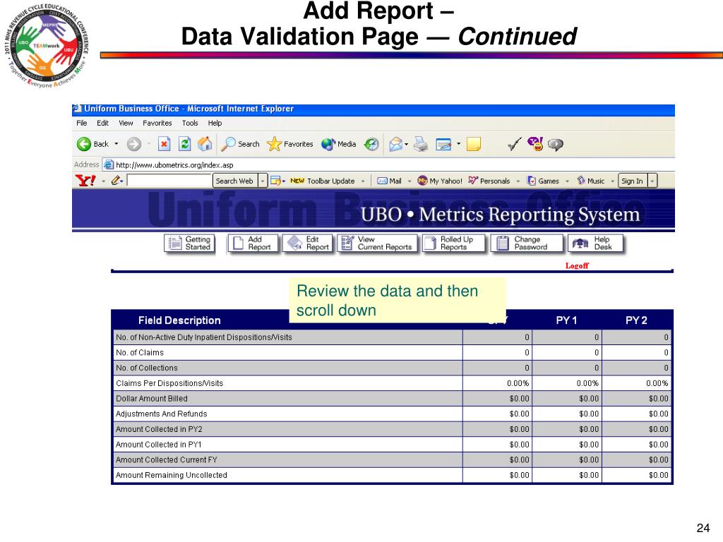This screenshot has height=542, width=723.
Task: Expand the Sign In dropdown arrow
Action: 652,181
